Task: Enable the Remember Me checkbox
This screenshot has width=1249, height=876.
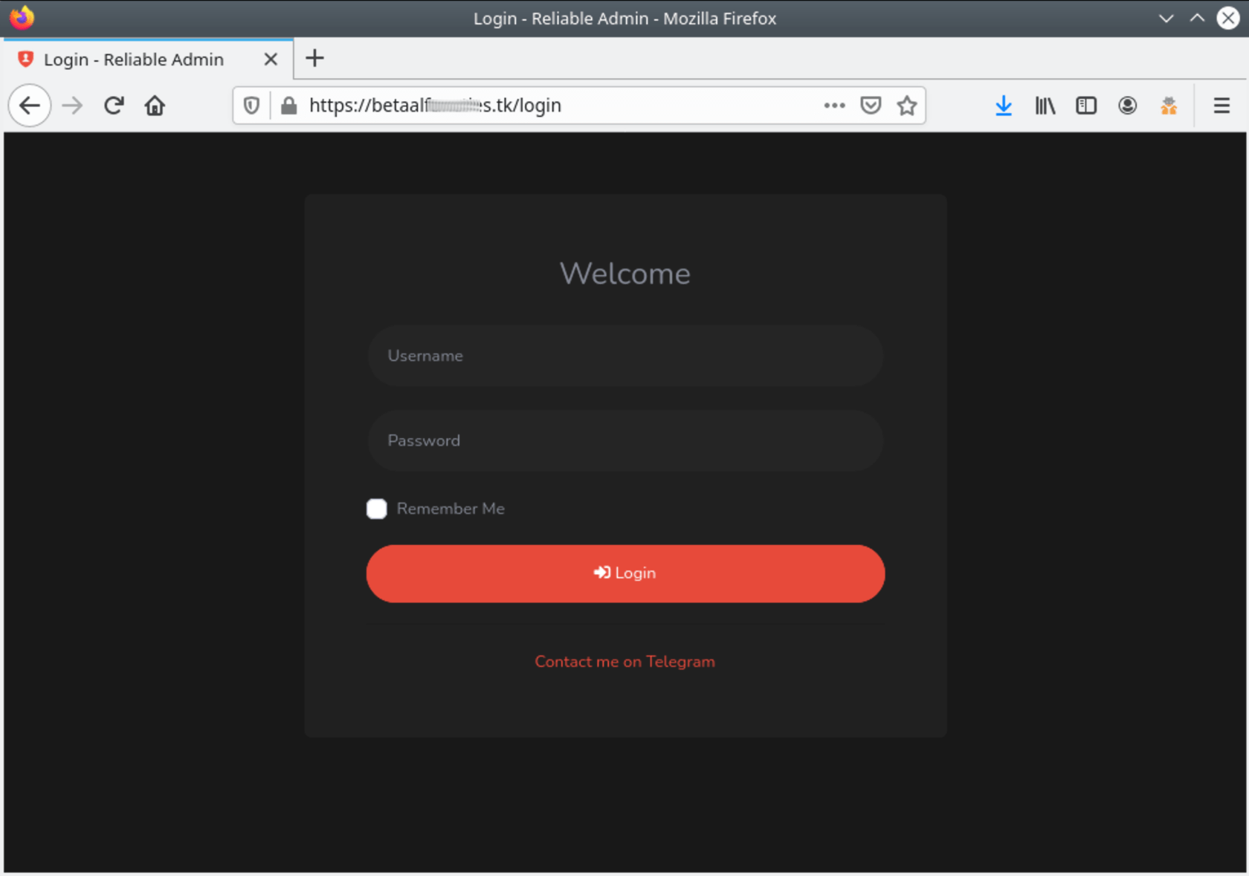Action: 377,509
